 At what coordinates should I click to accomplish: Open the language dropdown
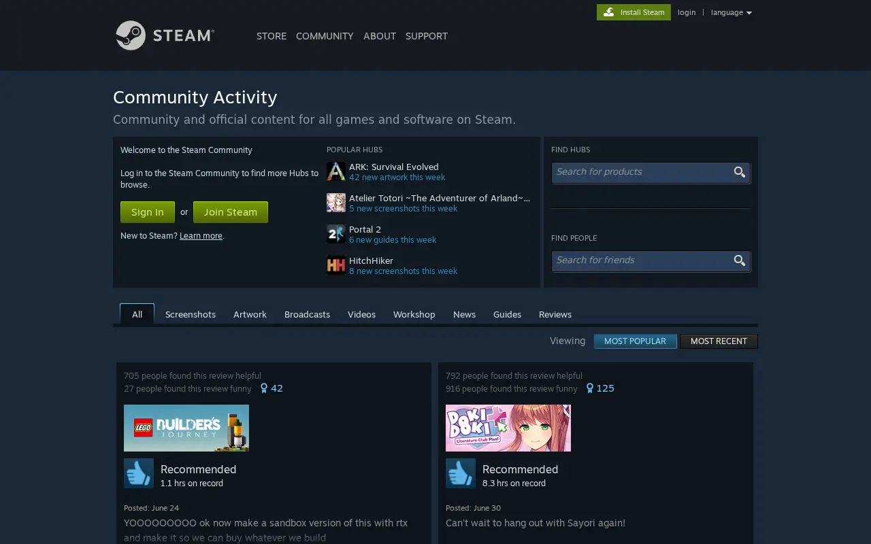tap(732, 12)
